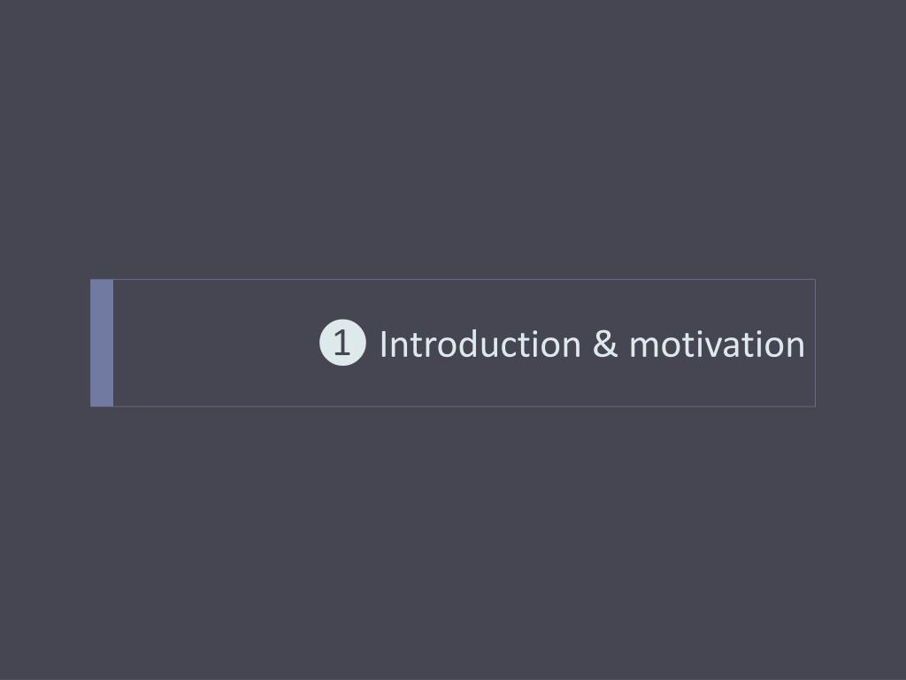The image size is (906, 680).
Task: Click the slide background left of the accent bar
Action: click(45, 343)
